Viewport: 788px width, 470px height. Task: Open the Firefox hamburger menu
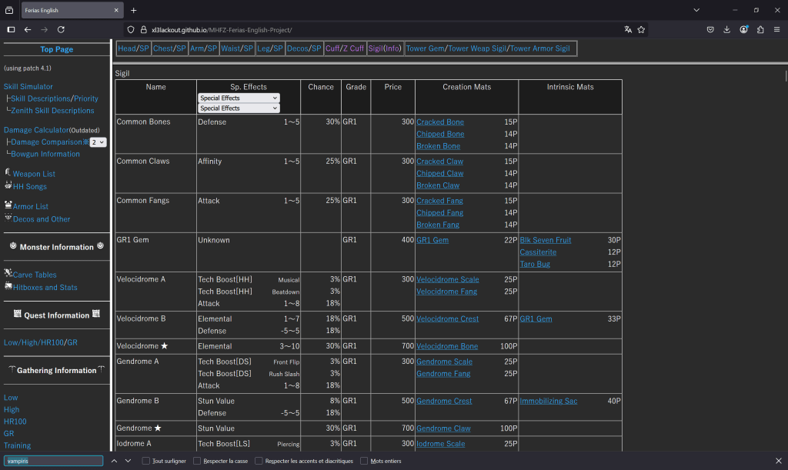pyautogui.click(x=777, y=29)
